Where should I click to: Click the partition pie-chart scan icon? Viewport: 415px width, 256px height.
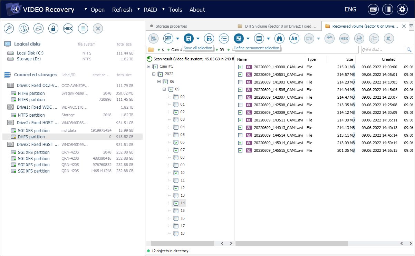[x=23, y=29]
